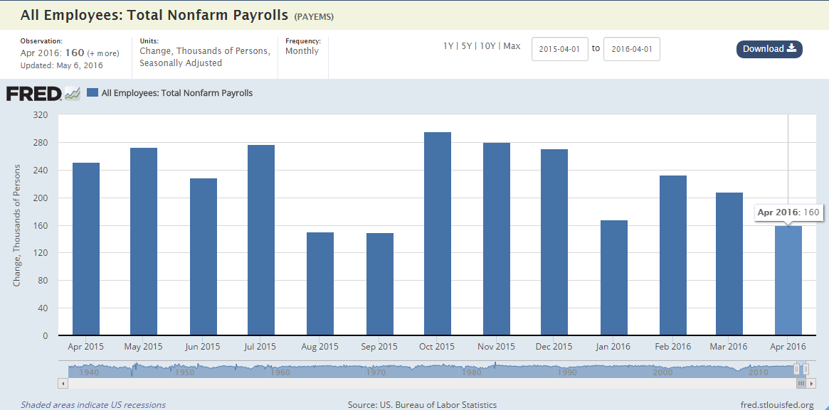Click the start date field 2015-04-01
This screenshot has height=410, width=829.
coord(559,49)
